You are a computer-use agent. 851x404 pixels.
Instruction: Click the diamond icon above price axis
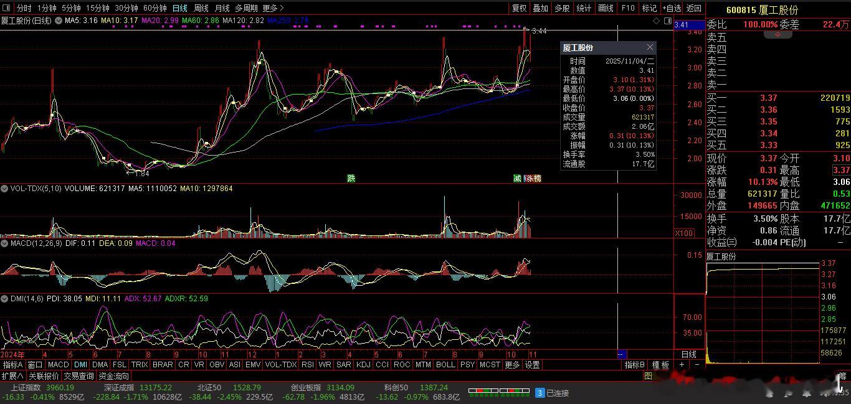[x=657, y=21]
